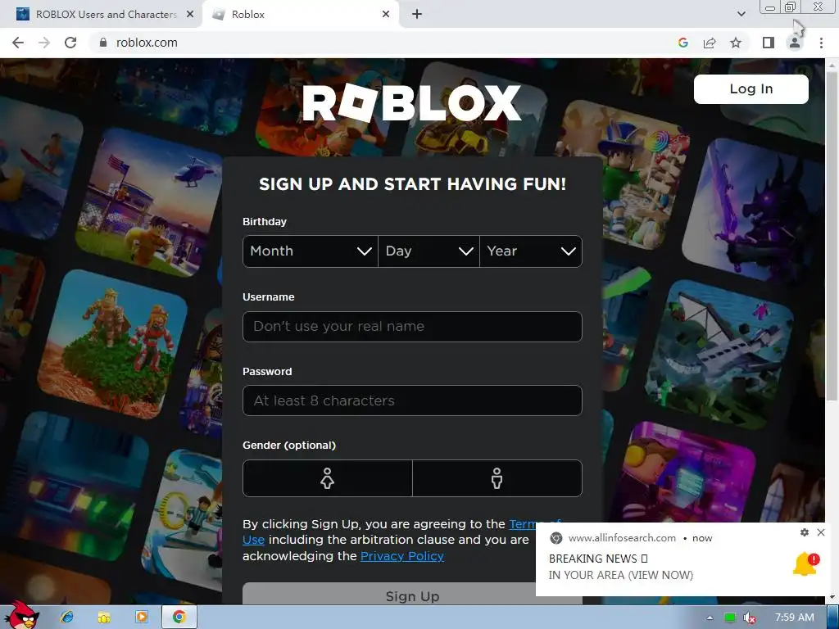Viewport: 839px width, 629px height.
Task: Select the male gender icon
Action: (497, 478)
